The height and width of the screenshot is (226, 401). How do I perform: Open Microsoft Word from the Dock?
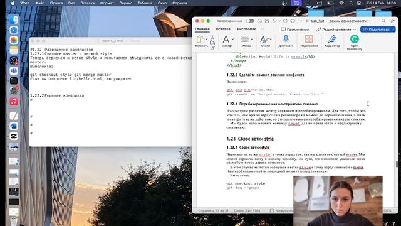pyautogui.click(x=14, y=126)
